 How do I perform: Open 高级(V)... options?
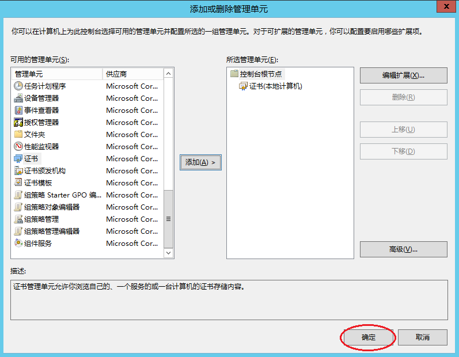click(x=403, y=249)
